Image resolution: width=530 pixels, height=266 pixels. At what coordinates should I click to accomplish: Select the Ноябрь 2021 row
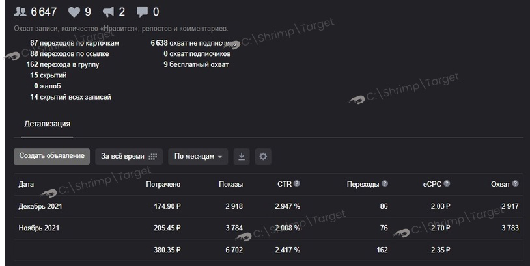268,228
